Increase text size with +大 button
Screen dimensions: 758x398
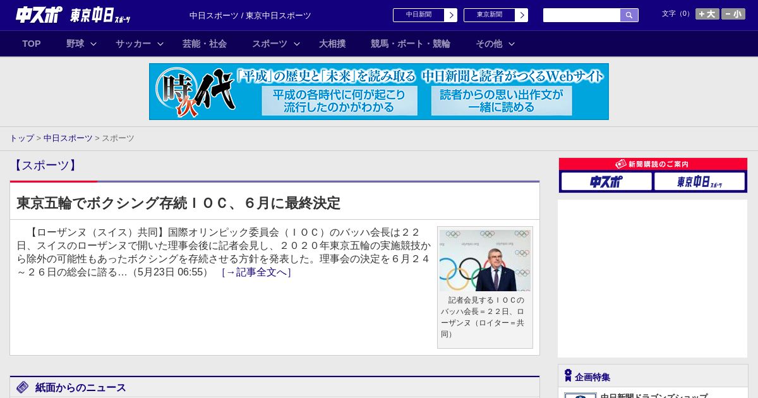coord(707,14)
